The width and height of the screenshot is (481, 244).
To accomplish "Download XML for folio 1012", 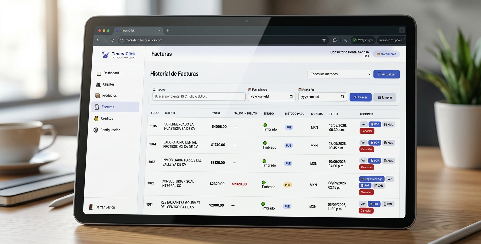I will pos(379,186).
